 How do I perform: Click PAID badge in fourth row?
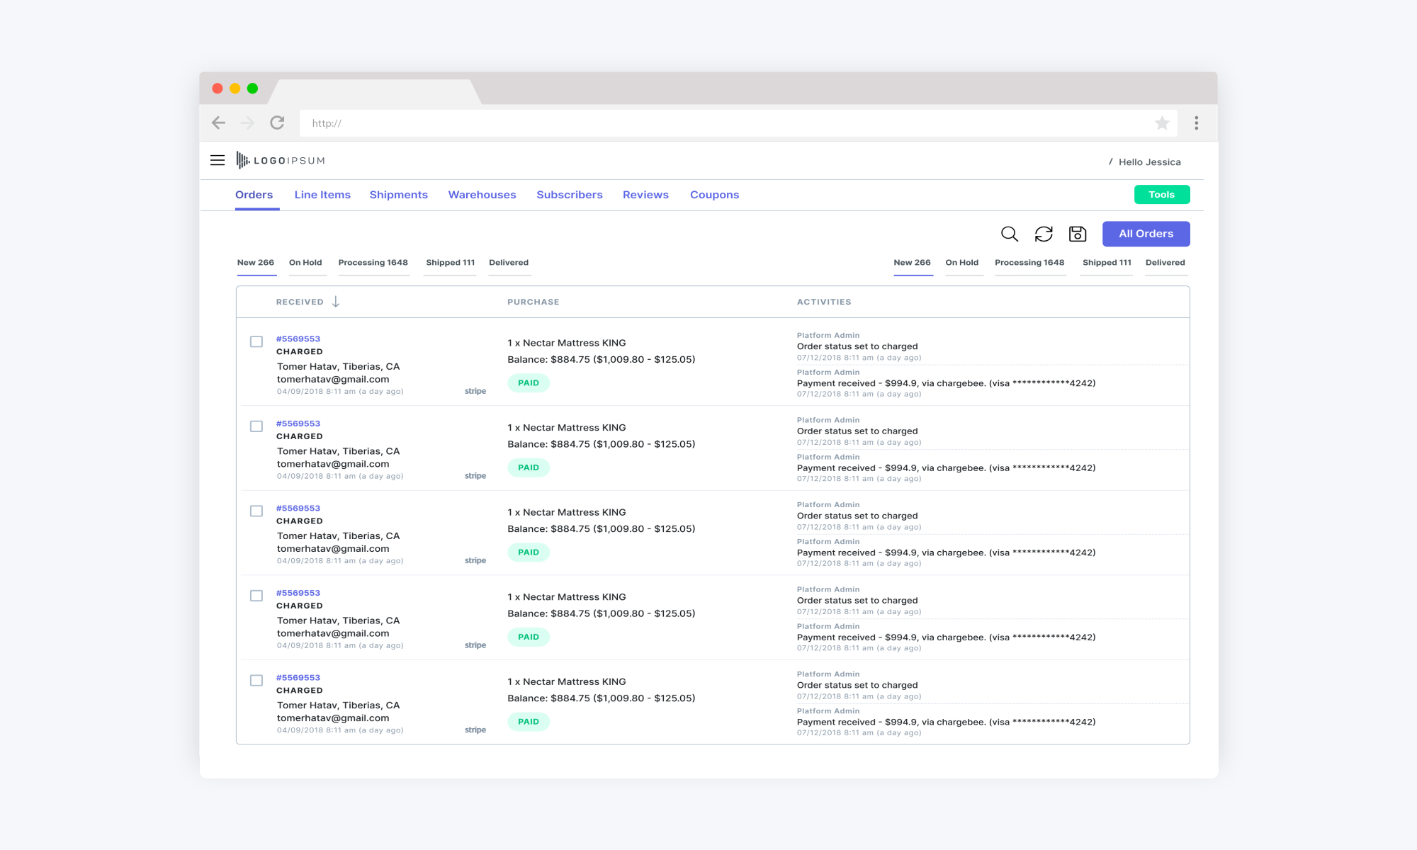click(529, 637)
